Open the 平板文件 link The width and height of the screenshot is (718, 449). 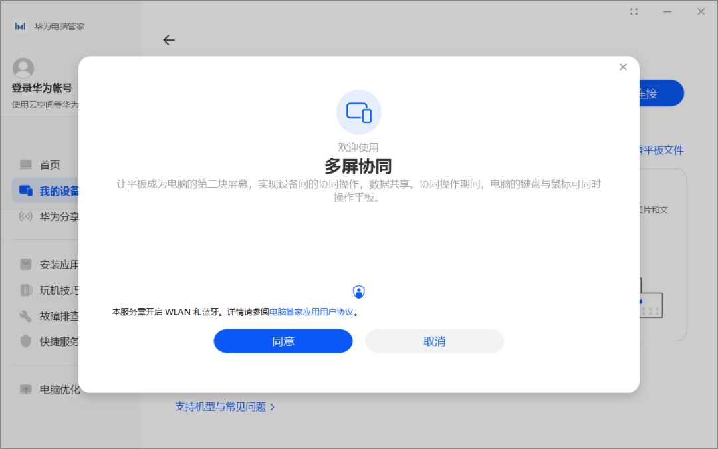[x=663, y=150]
